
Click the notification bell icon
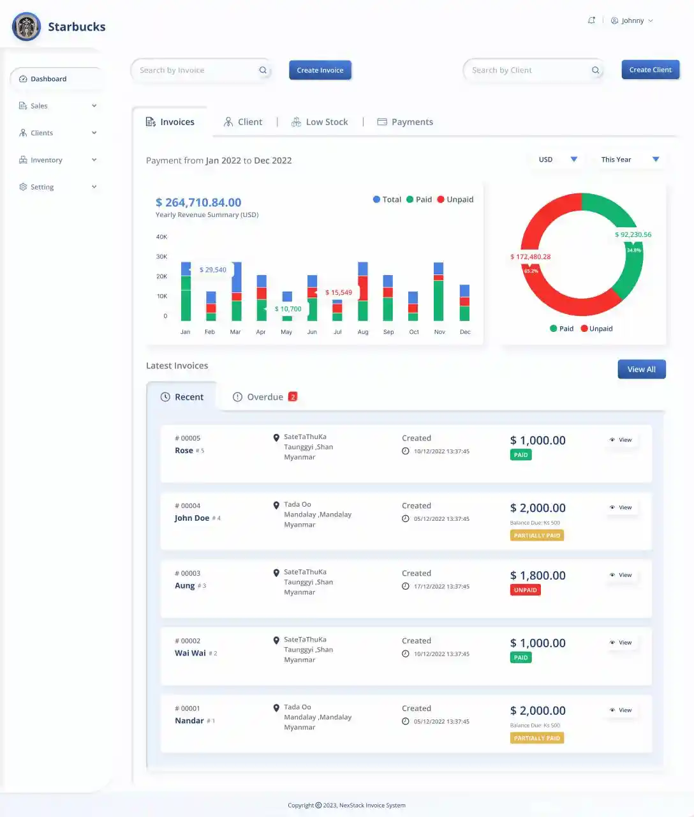click(x=591, y=20)
